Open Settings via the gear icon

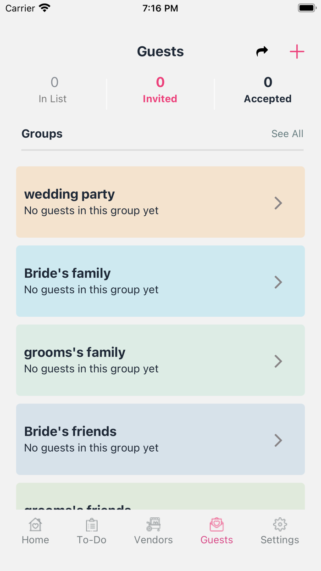279,524
